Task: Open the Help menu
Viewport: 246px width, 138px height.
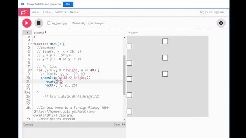Action: click(x=74, y=12)
